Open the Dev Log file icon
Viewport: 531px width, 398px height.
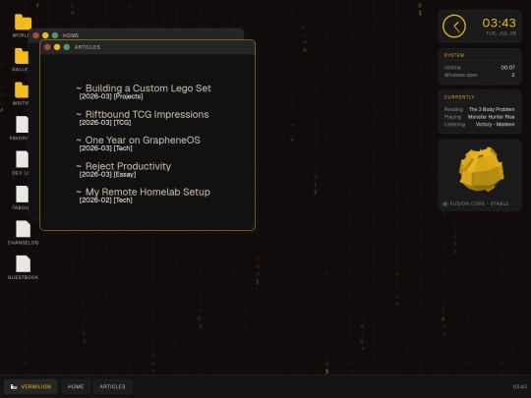click(22, 159)
